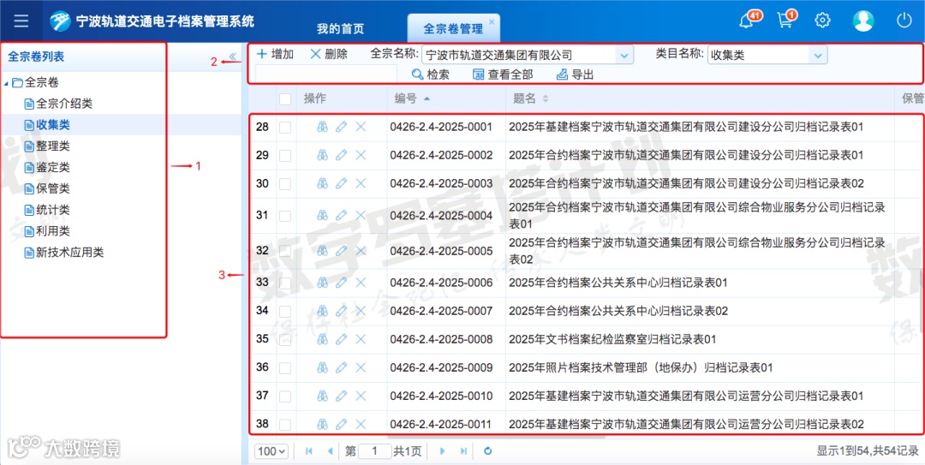Click the search text field left of 检索
The width and height of the screenshot is (925, 465).
pyautogui.click(x=327, y=75)
